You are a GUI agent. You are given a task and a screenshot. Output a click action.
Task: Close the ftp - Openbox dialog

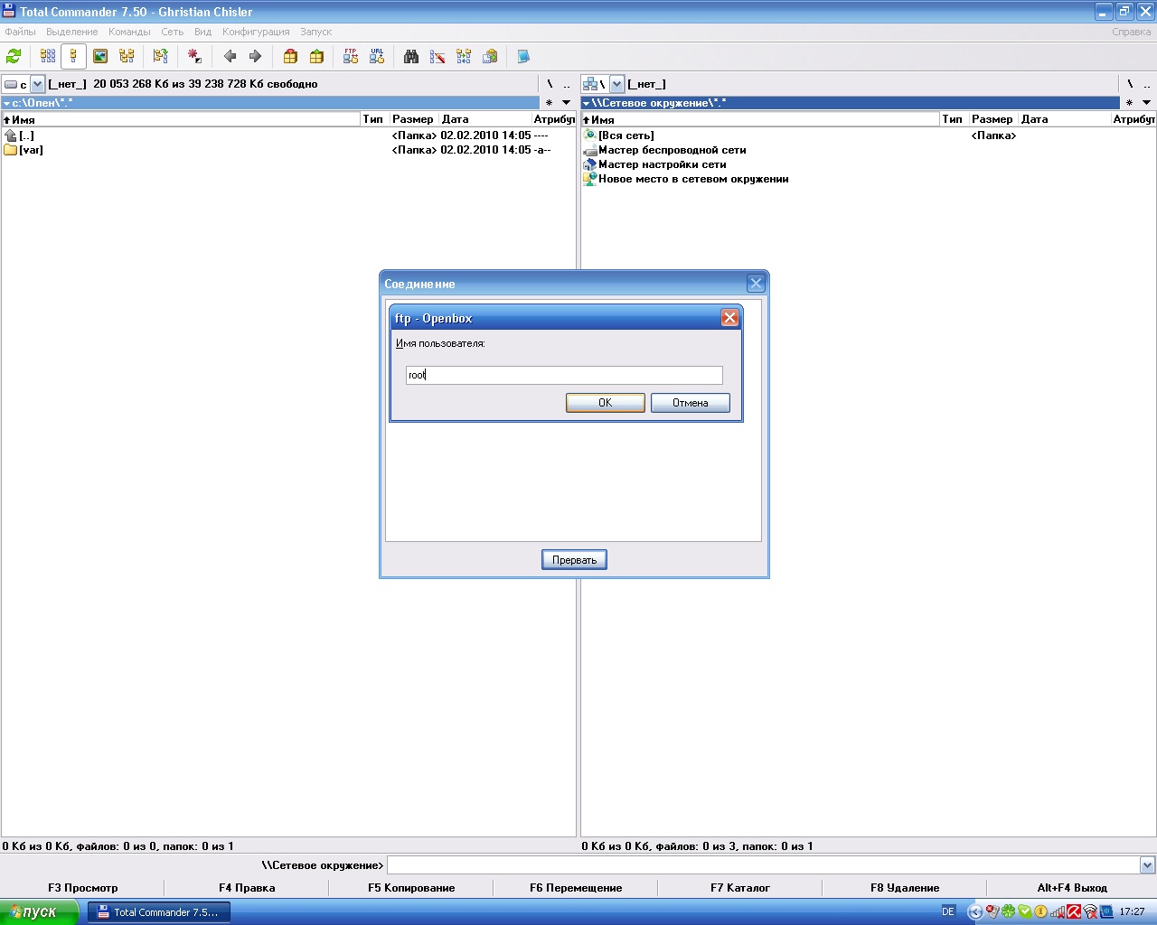click(x=729, y=318)
